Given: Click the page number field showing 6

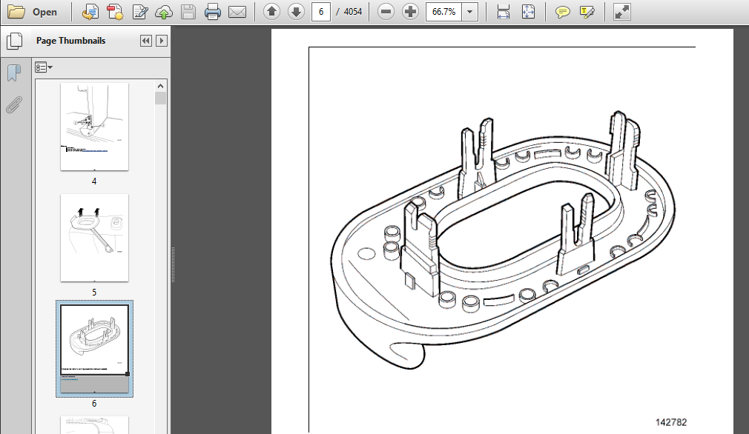Looking at the screenshot, I should [x=321, y=11].
